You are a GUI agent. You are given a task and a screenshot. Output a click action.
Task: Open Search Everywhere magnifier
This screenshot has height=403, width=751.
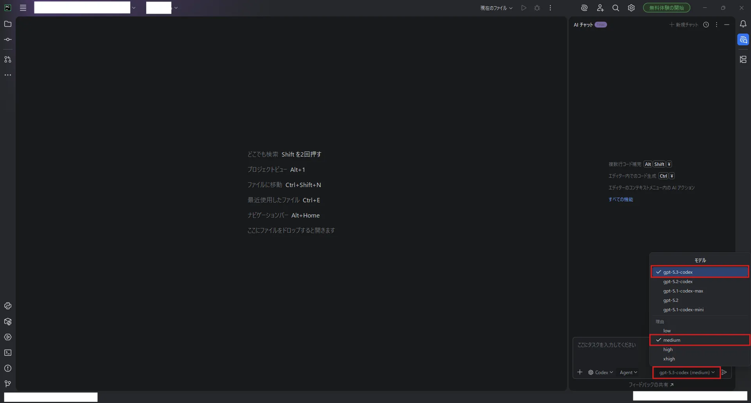[616, 8]
